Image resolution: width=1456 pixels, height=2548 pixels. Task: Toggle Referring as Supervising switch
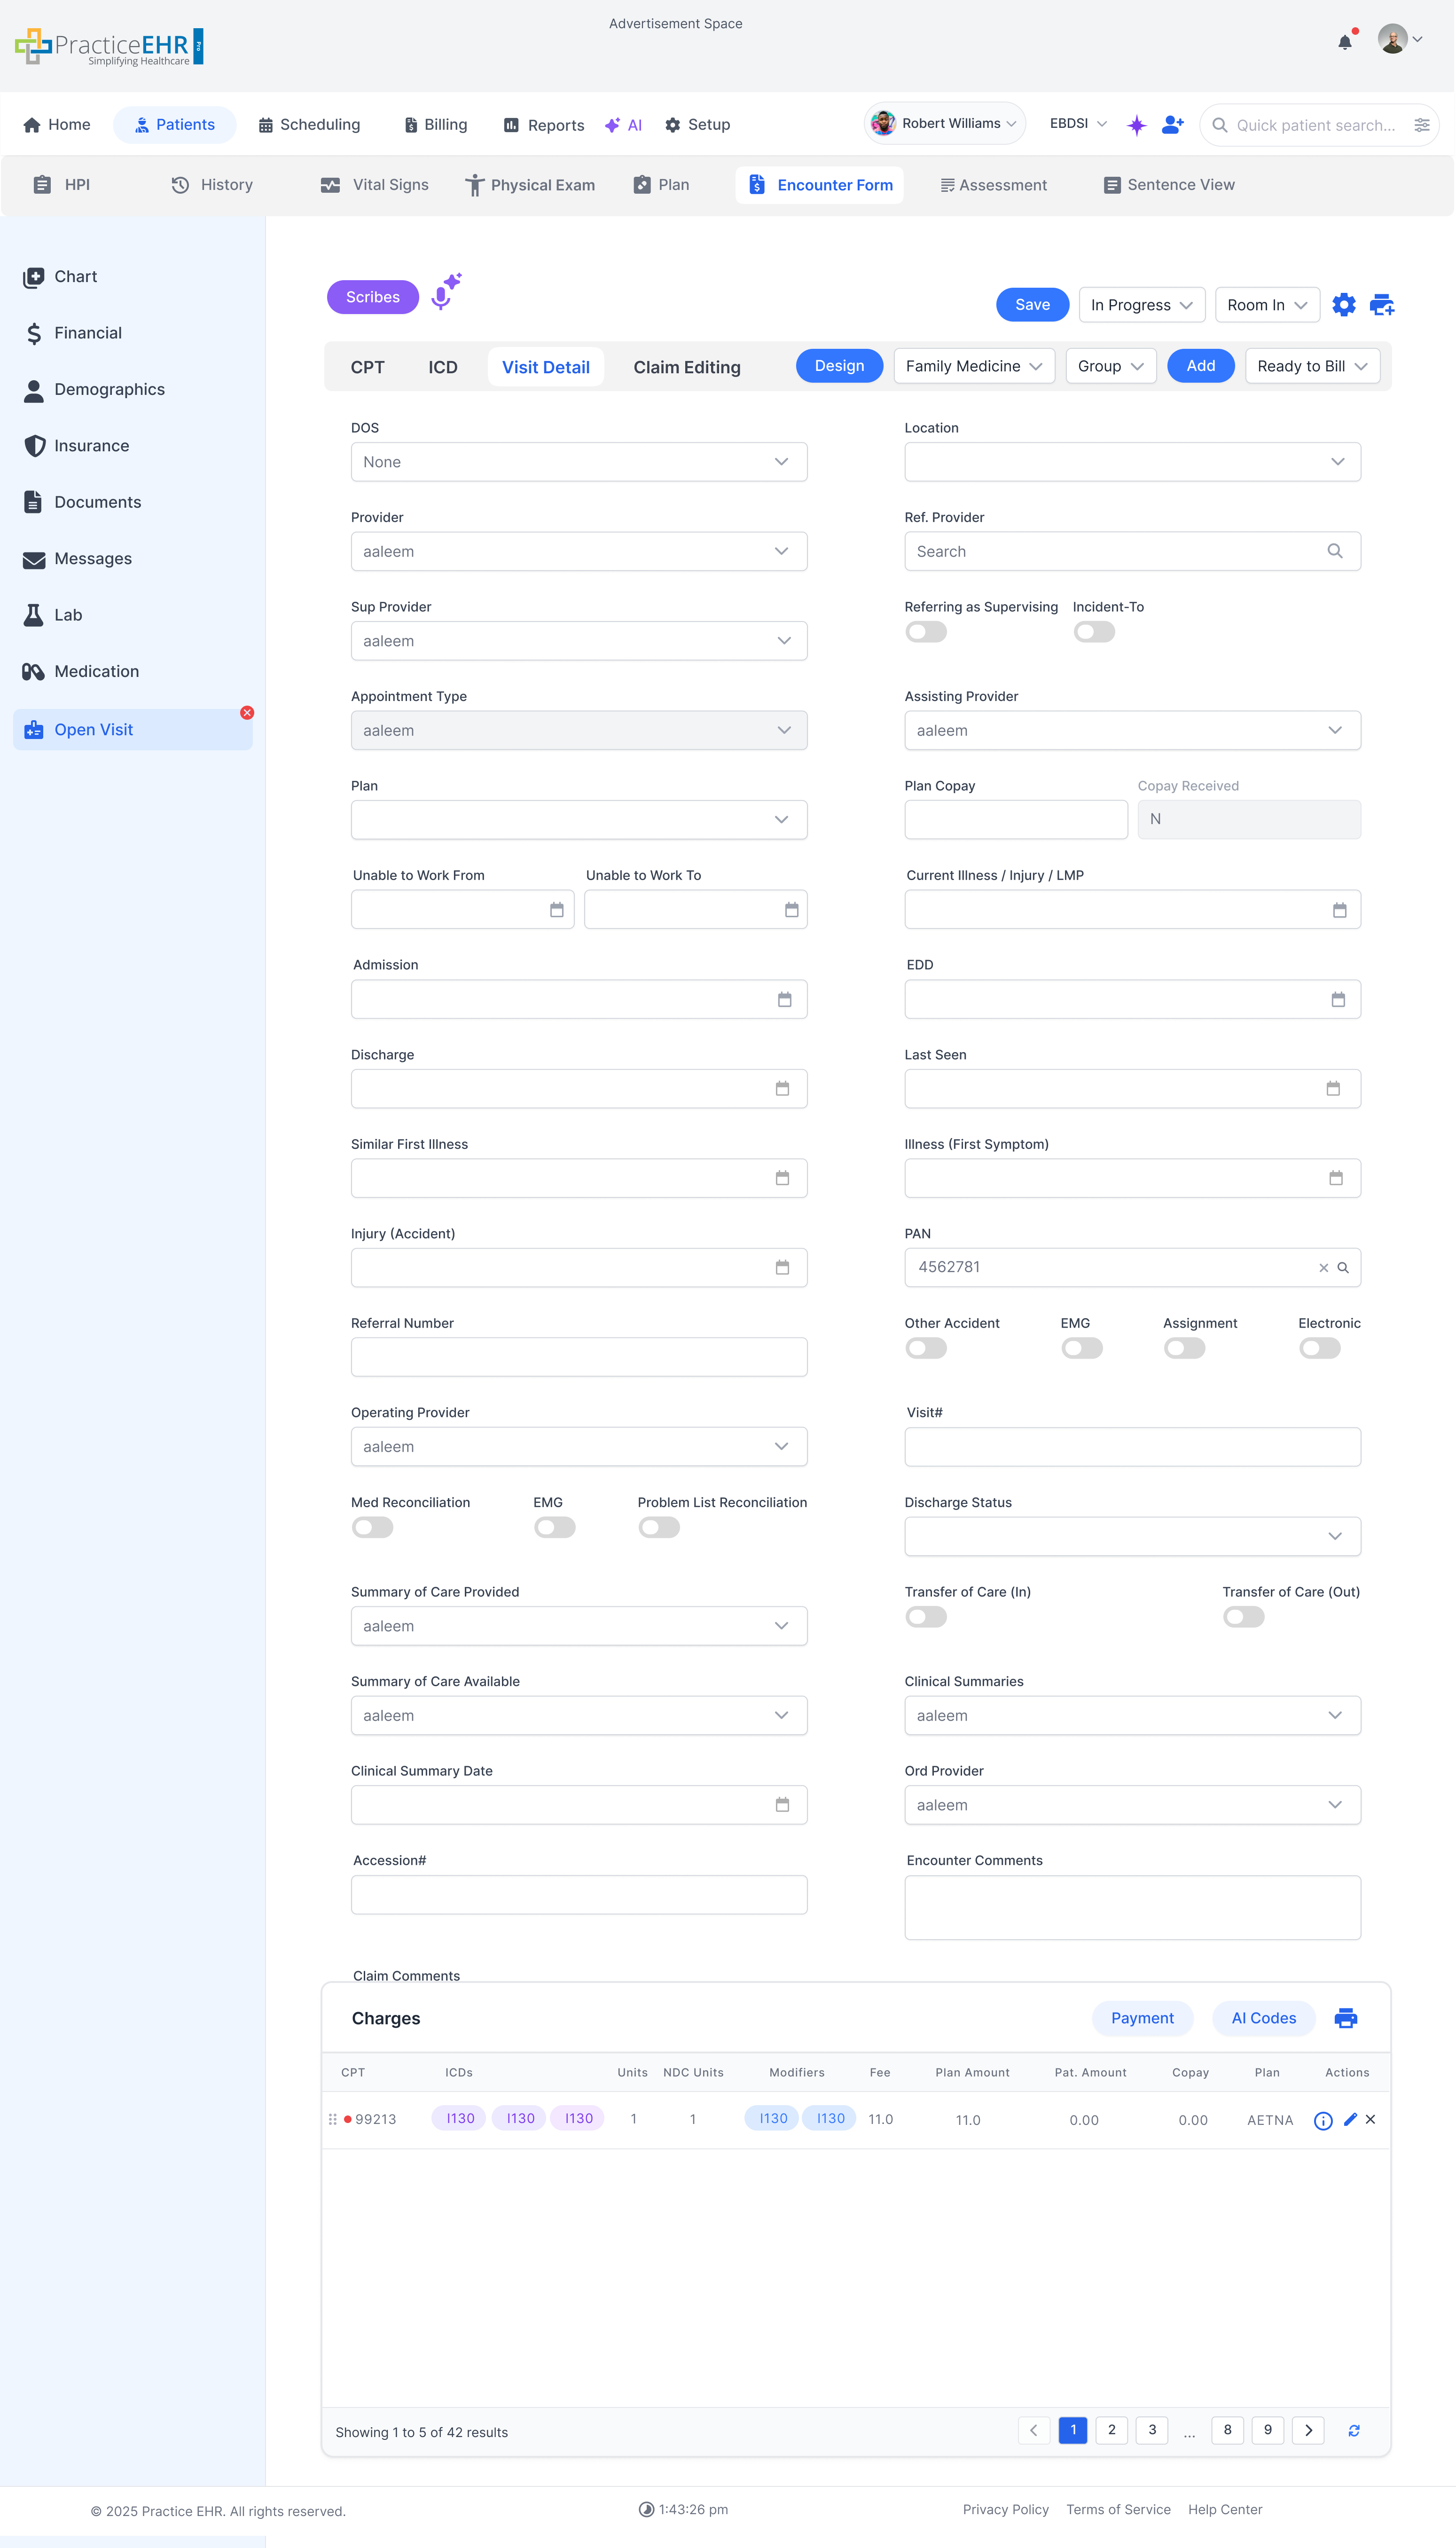point(925,632)
